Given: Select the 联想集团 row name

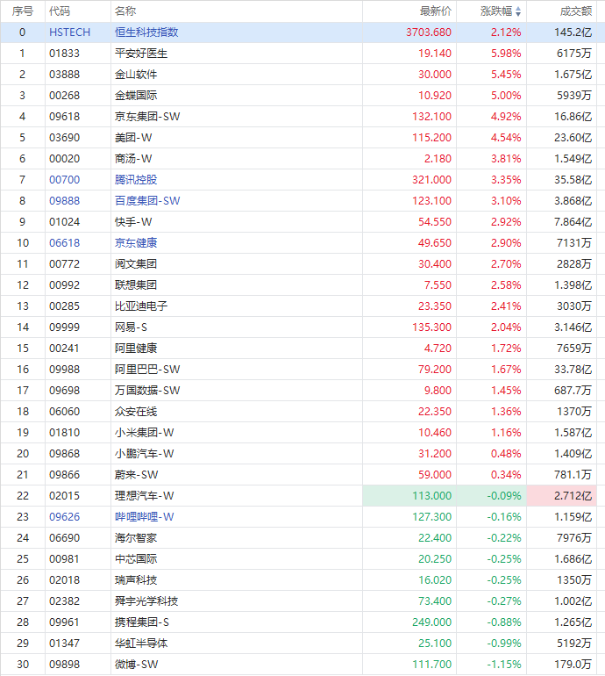Looking at the screenshot, I should click(x=136, y=285).
